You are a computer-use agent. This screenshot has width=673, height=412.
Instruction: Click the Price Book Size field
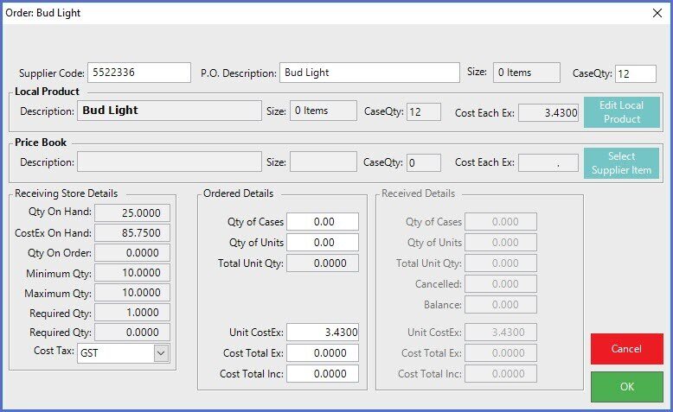point(324,162)
